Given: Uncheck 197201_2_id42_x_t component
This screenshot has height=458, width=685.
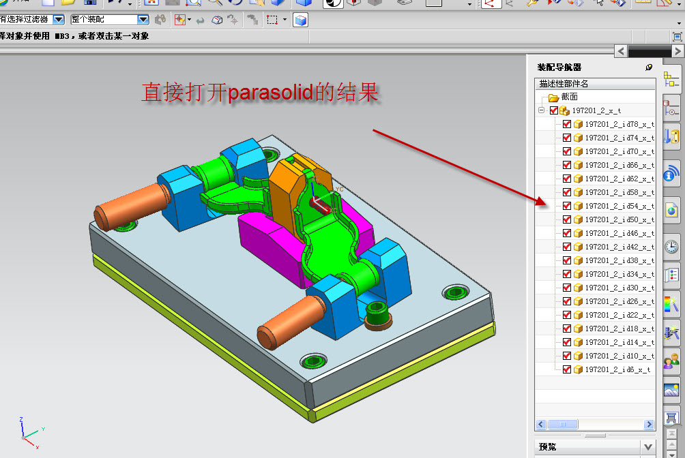Looking at the screenshot, I should [x=566, y=247].
